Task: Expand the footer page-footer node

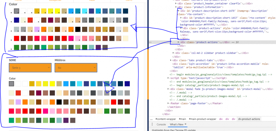Action: click(x=168, y=103)
